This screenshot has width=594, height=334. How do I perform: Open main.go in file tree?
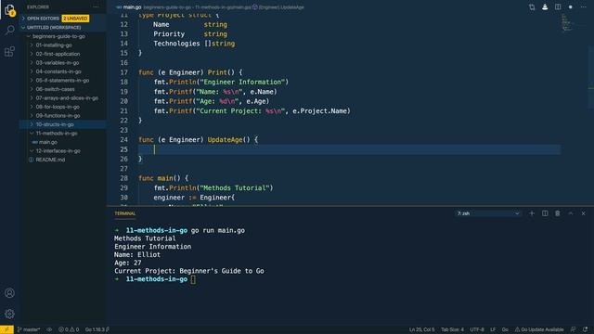coord(63,142)
